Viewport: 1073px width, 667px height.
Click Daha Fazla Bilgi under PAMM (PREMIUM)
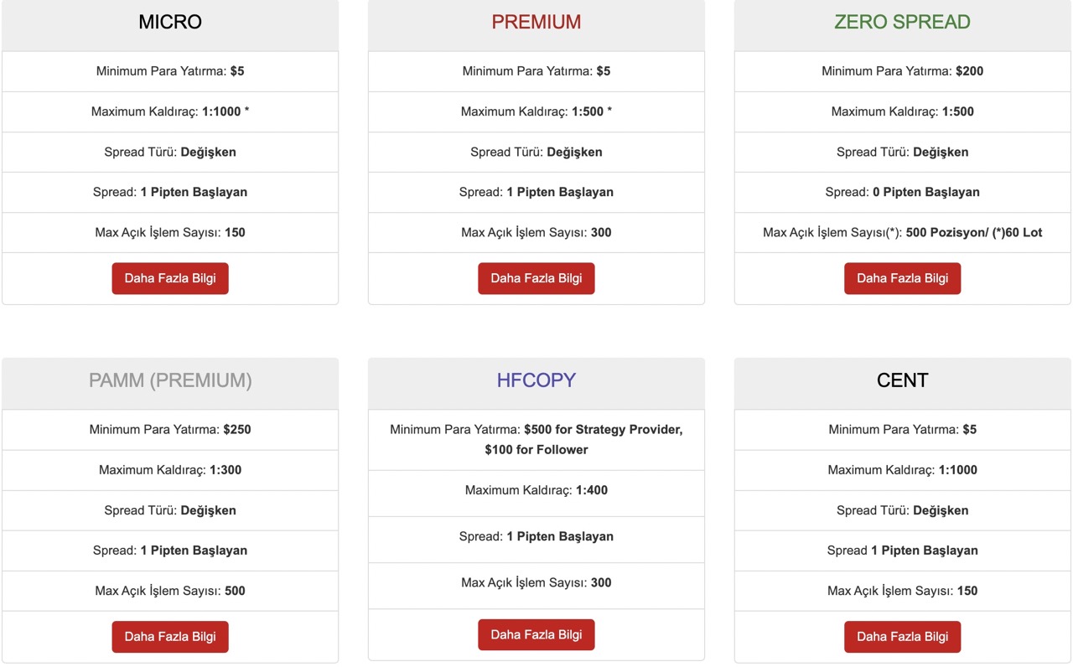(170, 637)
